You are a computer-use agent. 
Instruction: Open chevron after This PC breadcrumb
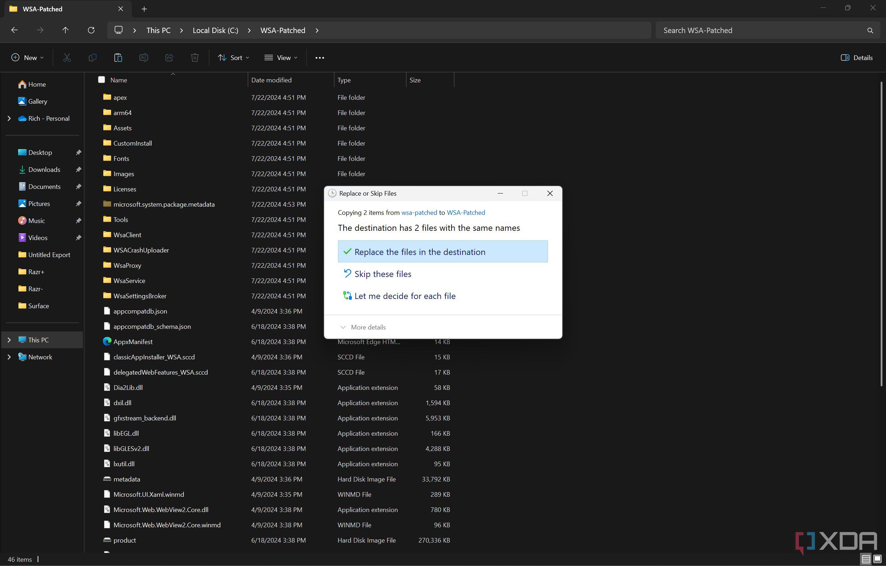181,31
